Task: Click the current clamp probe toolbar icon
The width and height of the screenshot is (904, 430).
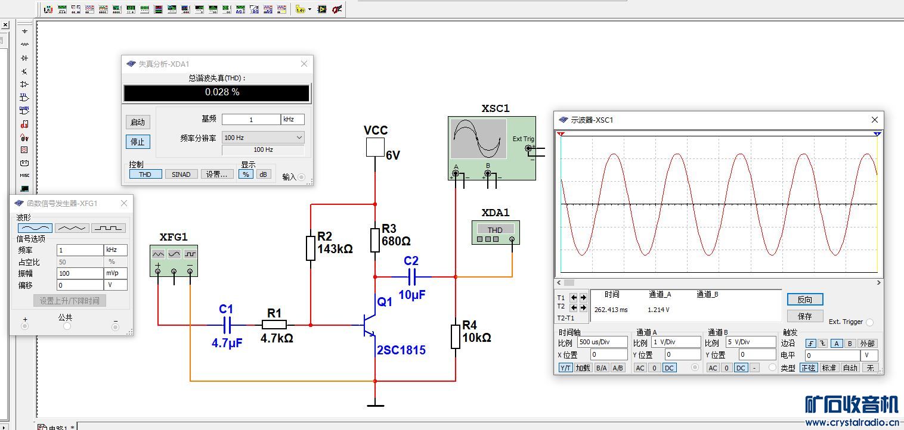Action: (x=338, y=10)
